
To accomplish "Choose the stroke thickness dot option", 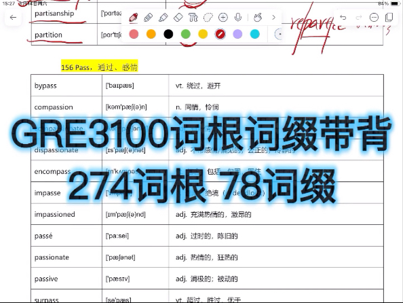I will [278, 34].
